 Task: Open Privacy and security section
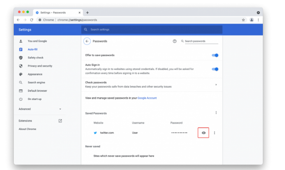coord(40,66)
